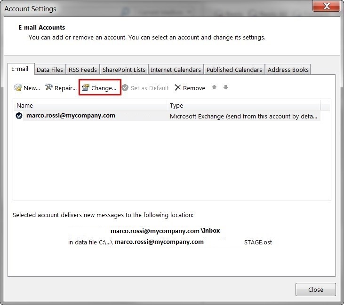Click the Set as Default checkmark icon
This screenshot has height=305, width=344.
click(125, 87)
